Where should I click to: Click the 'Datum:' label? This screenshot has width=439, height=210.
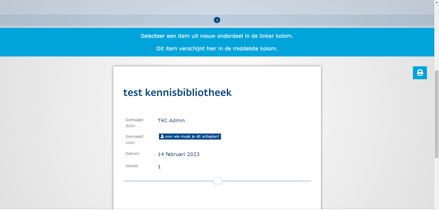133,154
